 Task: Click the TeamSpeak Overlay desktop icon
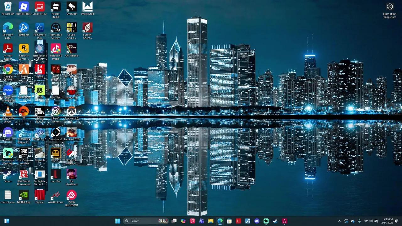click(x=56, y=31)
